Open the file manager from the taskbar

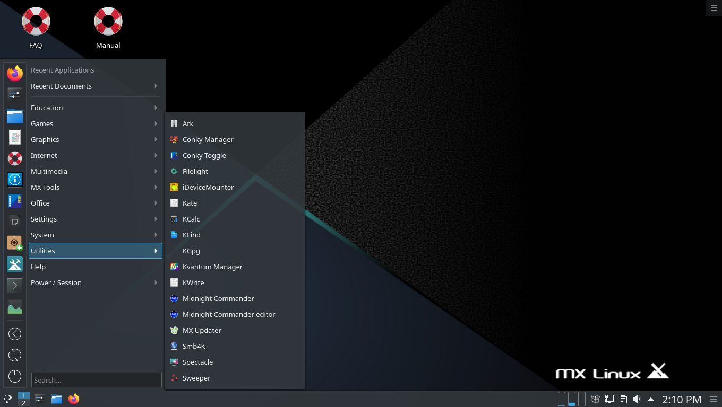coord(57,399)
